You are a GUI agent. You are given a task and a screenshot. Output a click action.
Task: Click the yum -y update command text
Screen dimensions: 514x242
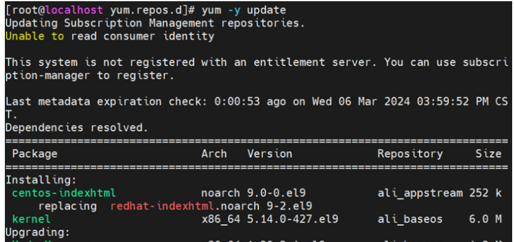point(244,10)
